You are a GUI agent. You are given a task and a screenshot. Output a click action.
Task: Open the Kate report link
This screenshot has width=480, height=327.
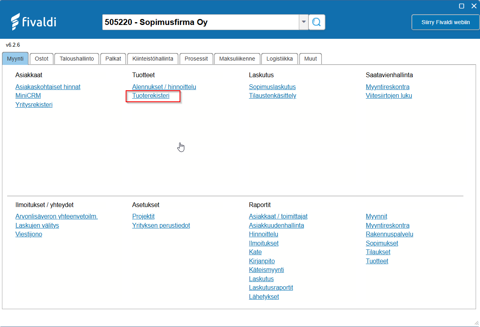pos(255,252)
